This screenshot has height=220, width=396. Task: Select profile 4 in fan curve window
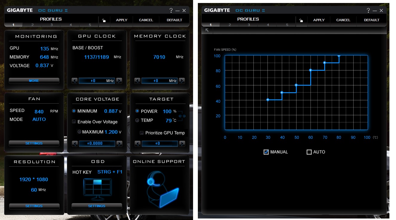point(268,25)
